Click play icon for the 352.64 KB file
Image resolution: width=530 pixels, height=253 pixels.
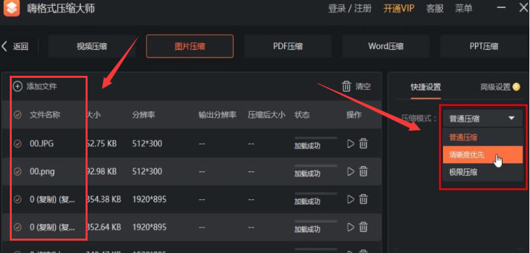click(x=350, y=227)
